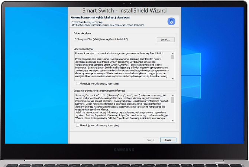This screenshot has width=249, height=167.
Task: Click the down arrow of the data consent scrollbar
Action: click(172, 121)
